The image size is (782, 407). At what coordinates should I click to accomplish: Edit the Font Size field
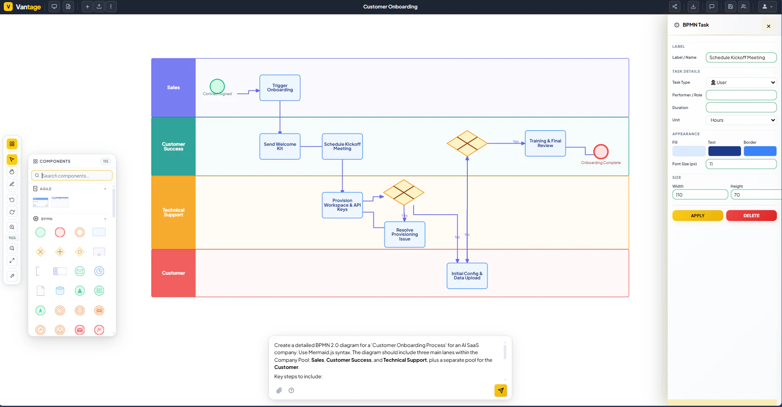741,164
